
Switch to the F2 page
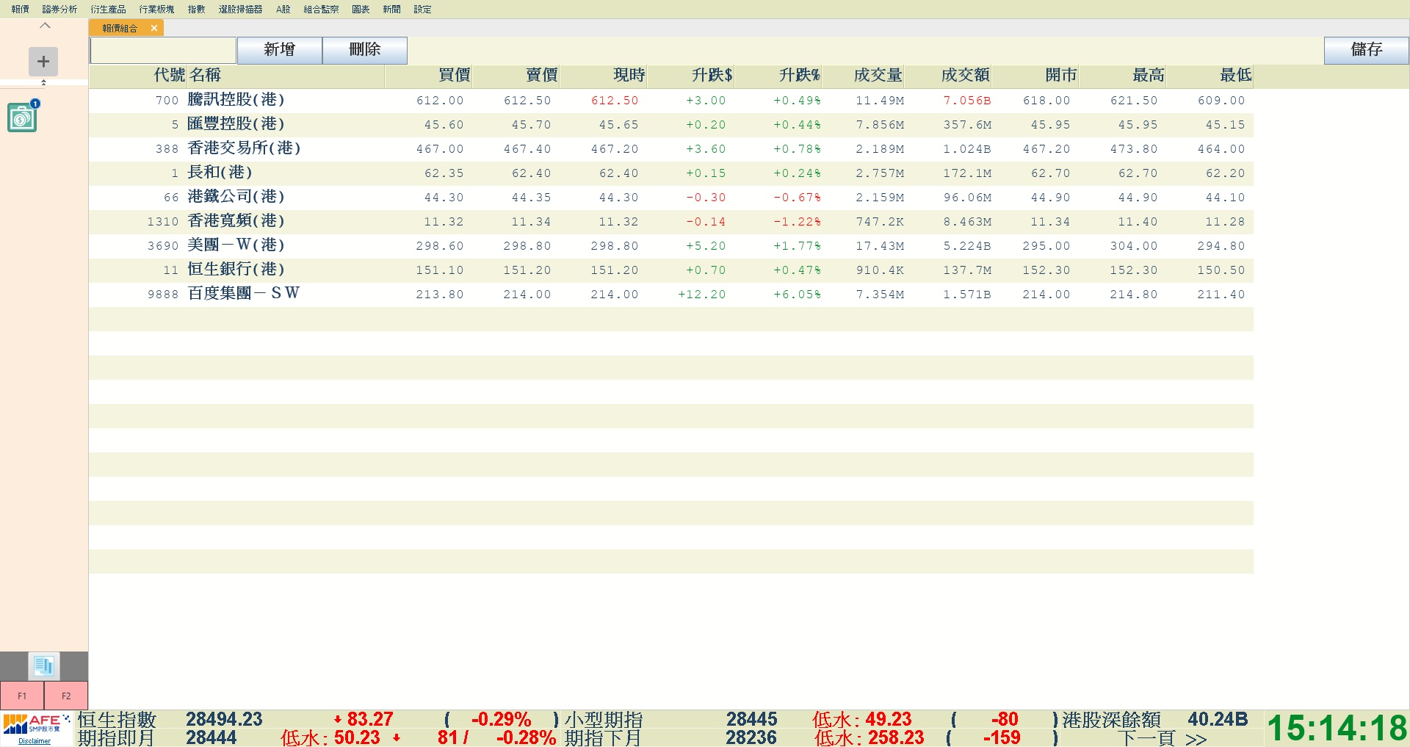66,696
